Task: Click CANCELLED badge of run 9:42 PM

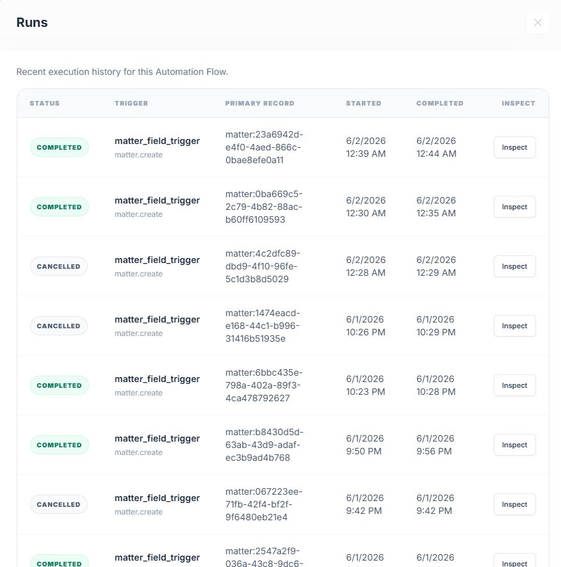Action: [59, 504]
